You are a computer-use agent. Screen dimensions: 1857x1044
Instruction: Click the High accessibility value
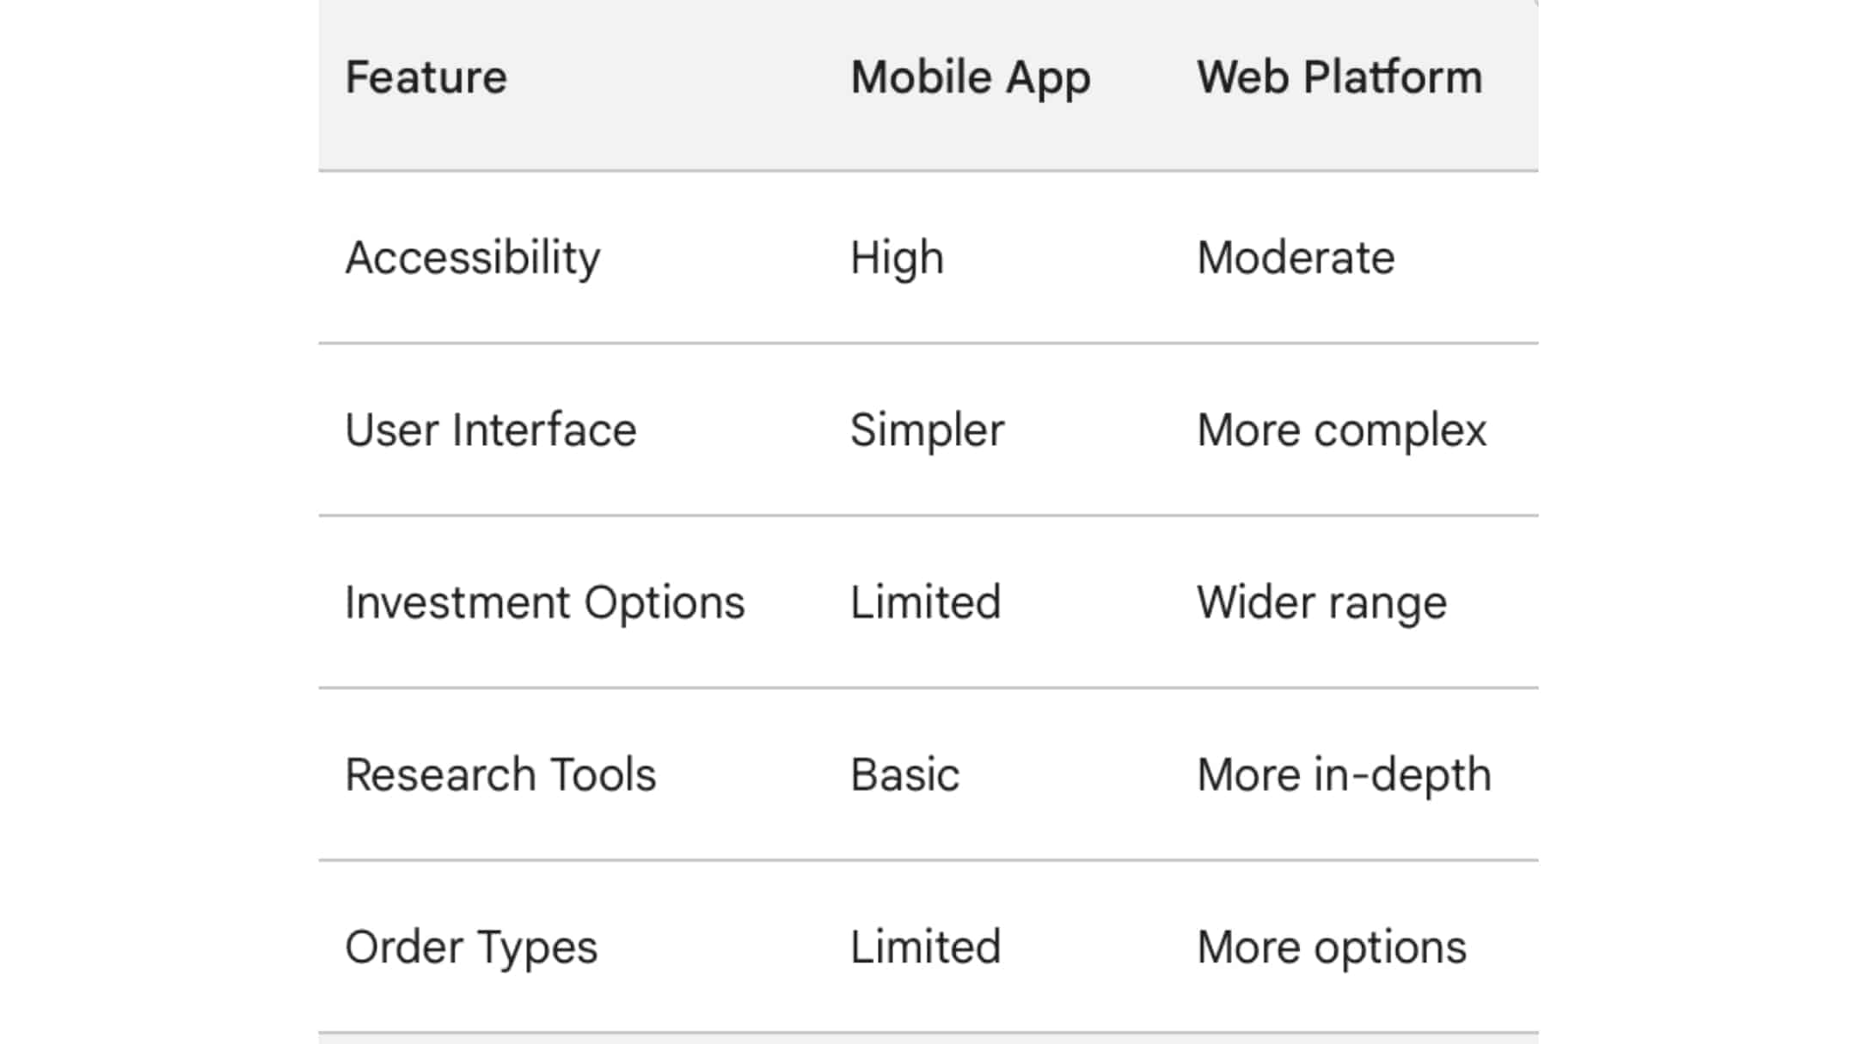coord(897,258)
